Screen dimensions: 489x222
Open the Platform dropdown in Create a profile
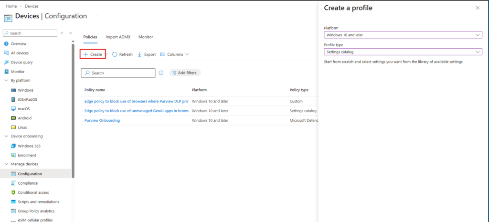(403, 35)
